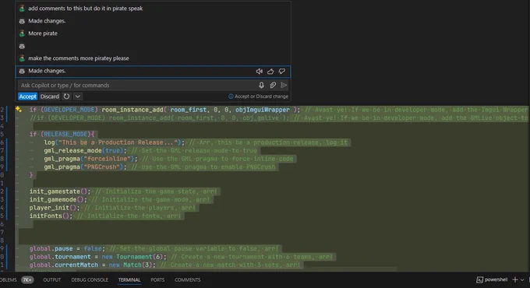Click the global.currentMatch assignment line
The height and width of the screenshot is (288, 530).
click(x=164, y=265)
